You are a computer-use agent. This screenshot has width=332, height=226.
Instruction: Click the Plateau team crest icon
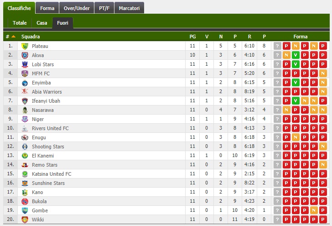[25, 46]
